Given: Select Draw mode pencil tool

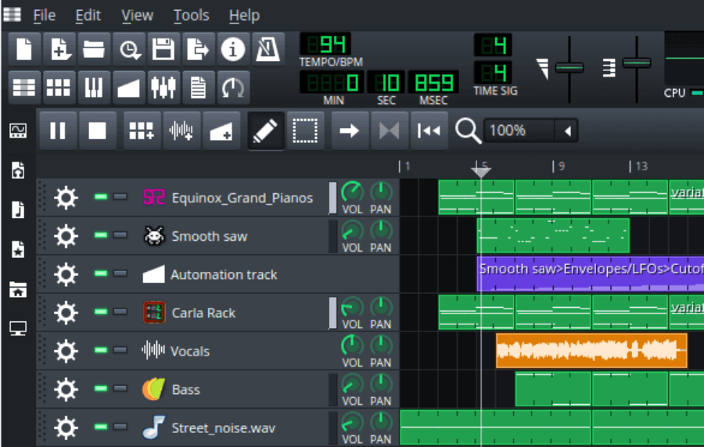Looking at the screenshot, I should tap(266, 131).
